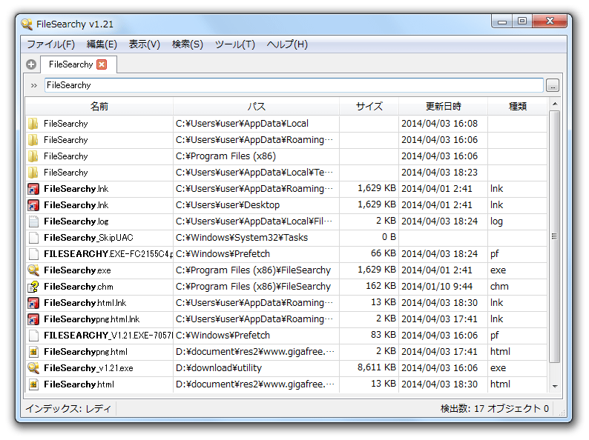Select file name FileSearchy_SkipUAC
Screen dimensions: 589x440
click(88, 238)
